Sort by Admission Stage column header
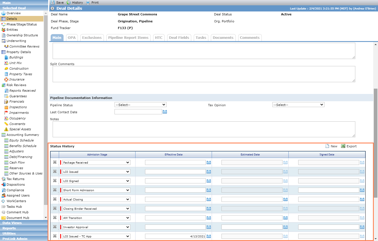The image size is (378, 241). tap(97, 155)
